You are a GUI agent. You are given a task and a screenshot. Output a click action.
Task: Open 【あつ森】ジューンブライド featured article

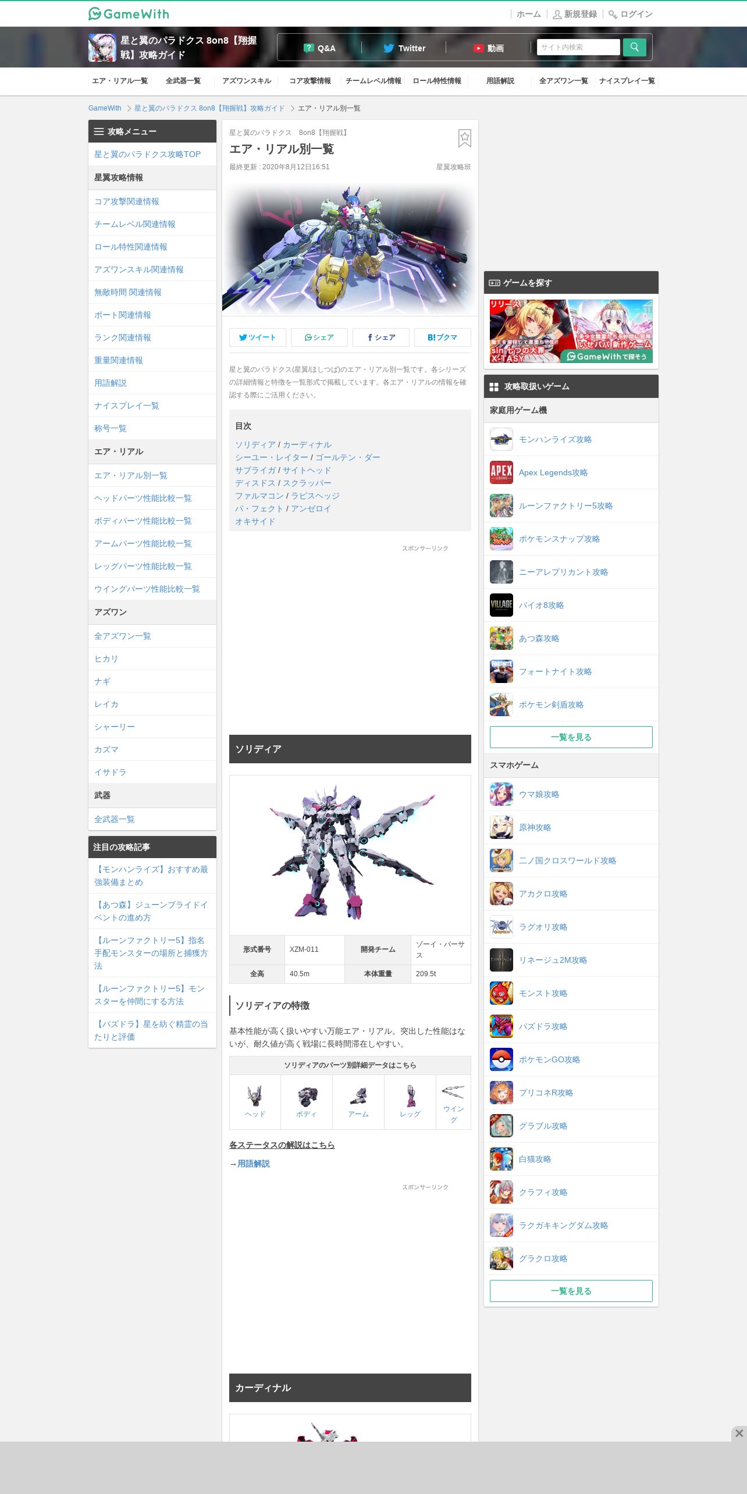point(152,911)
